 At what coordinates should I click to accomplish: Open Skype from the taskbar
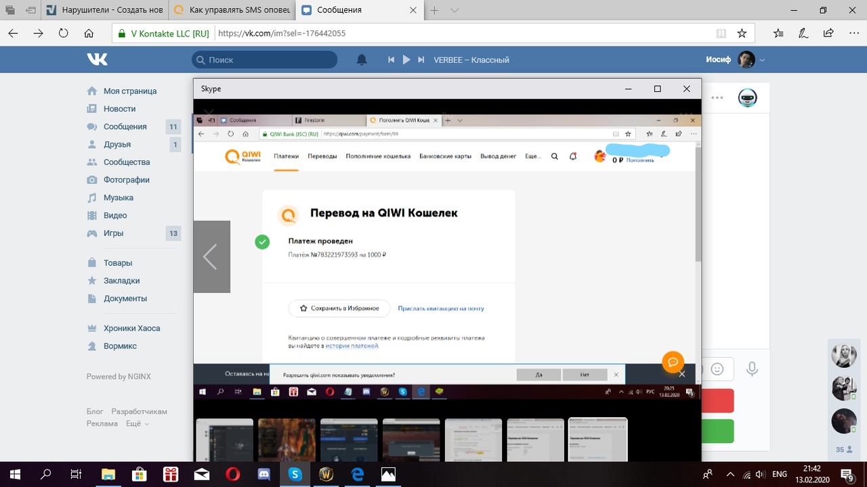tap(295, 474)
